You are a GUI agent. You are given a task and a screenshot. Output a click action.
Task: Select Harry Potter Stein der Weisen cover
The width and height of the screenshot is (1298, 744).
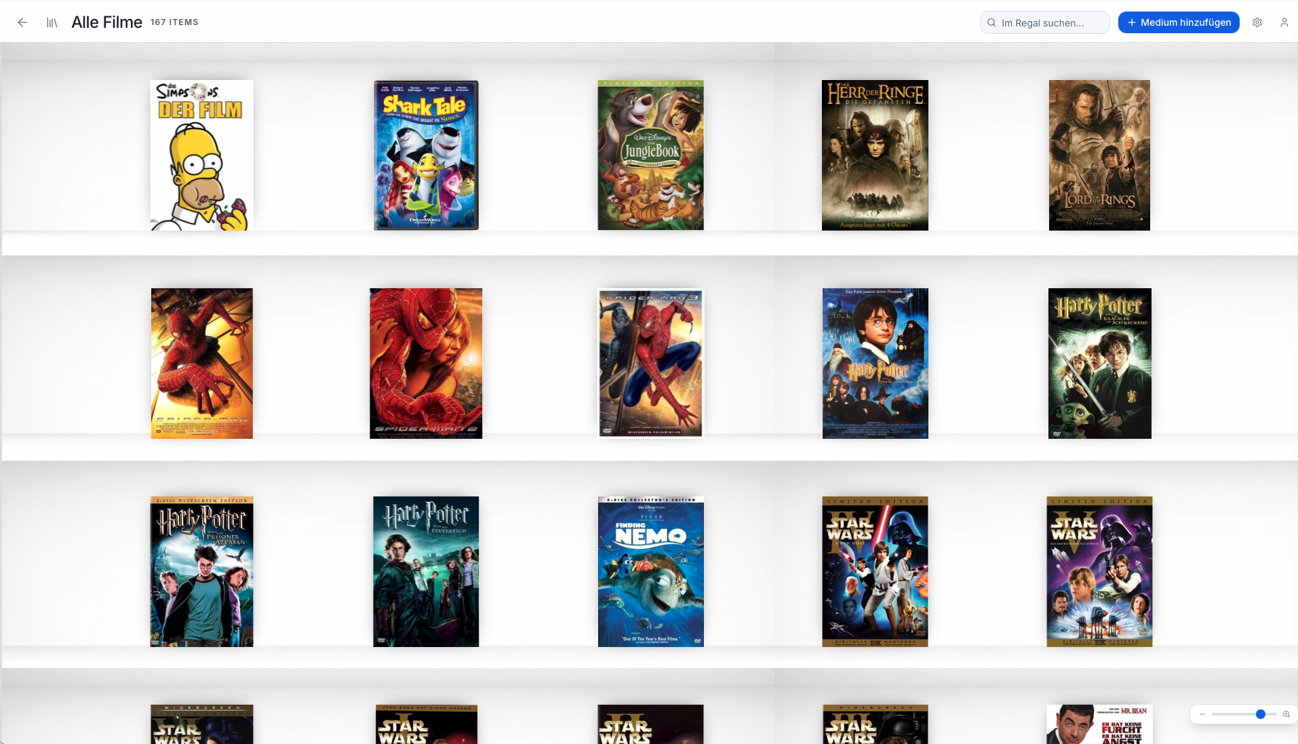pyautogui.click(x=875, y=364)
